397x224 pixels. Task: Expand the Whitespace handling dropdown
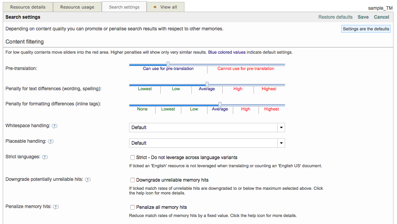tap(281, 128)
